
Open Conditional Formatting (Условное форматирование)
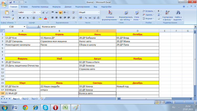110,16
